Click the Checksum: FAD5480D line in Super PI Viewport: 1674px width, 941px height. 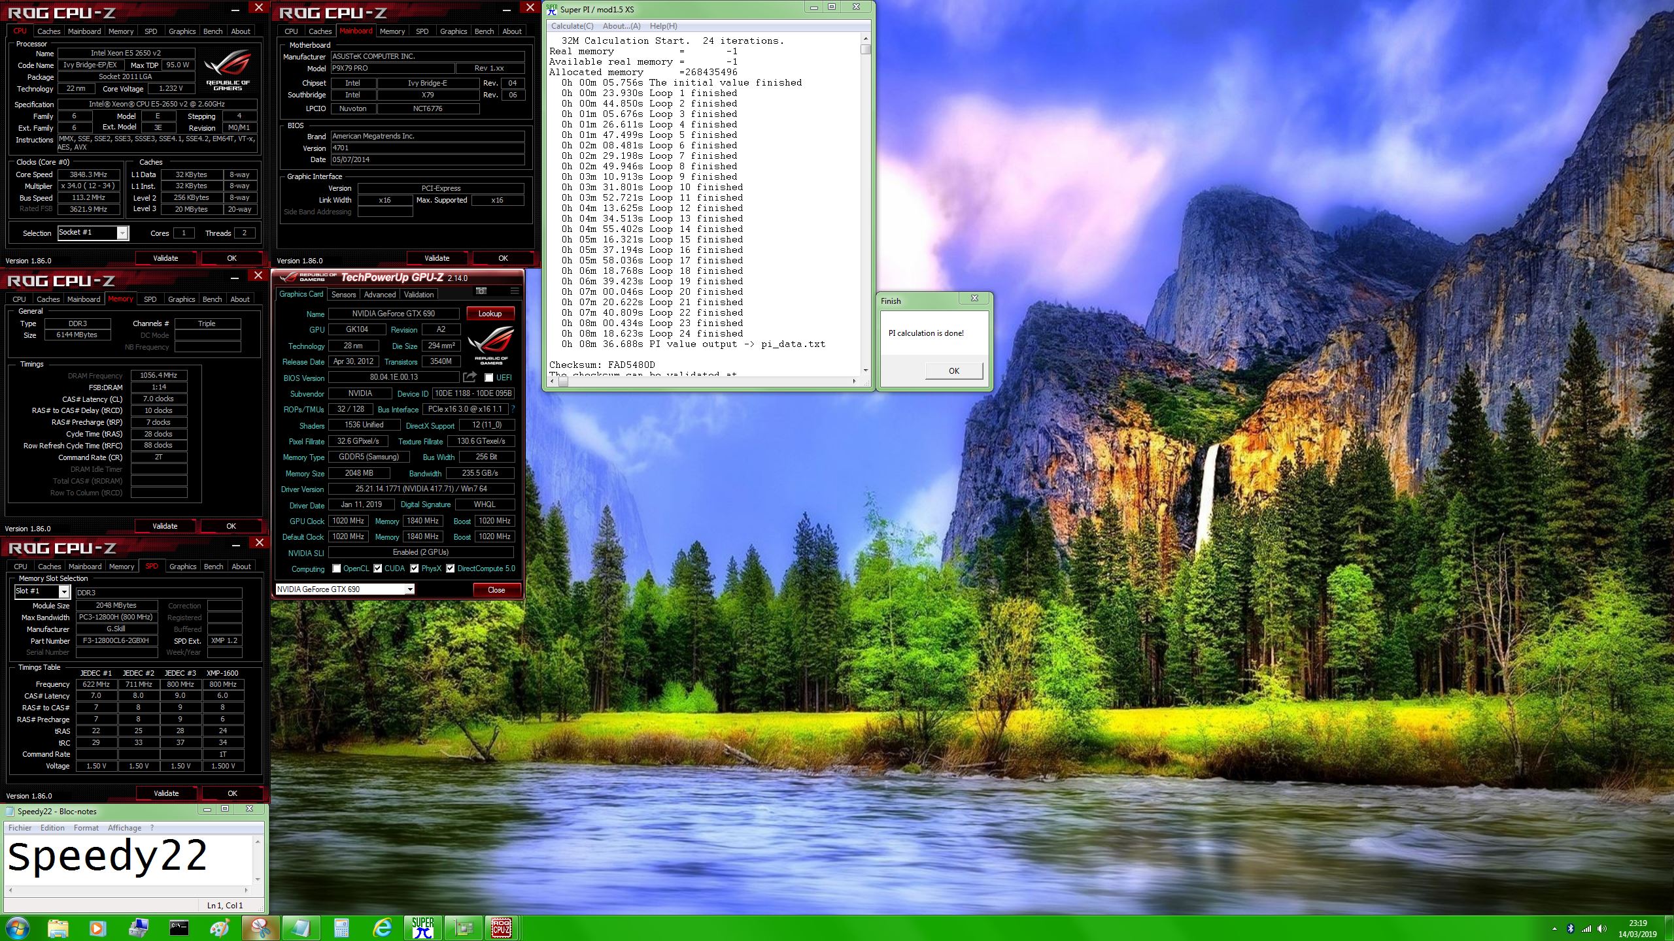coord(602,365)
